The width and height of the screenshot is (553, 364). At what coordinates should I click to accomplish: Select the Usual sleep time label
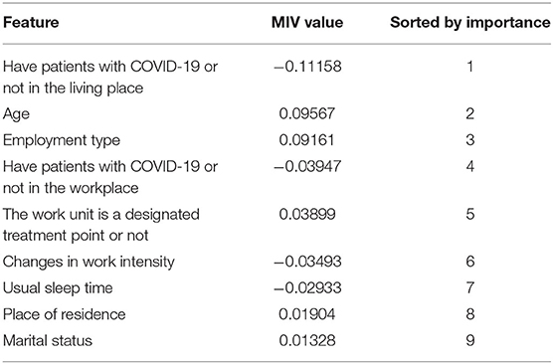(x=58, y=288)
